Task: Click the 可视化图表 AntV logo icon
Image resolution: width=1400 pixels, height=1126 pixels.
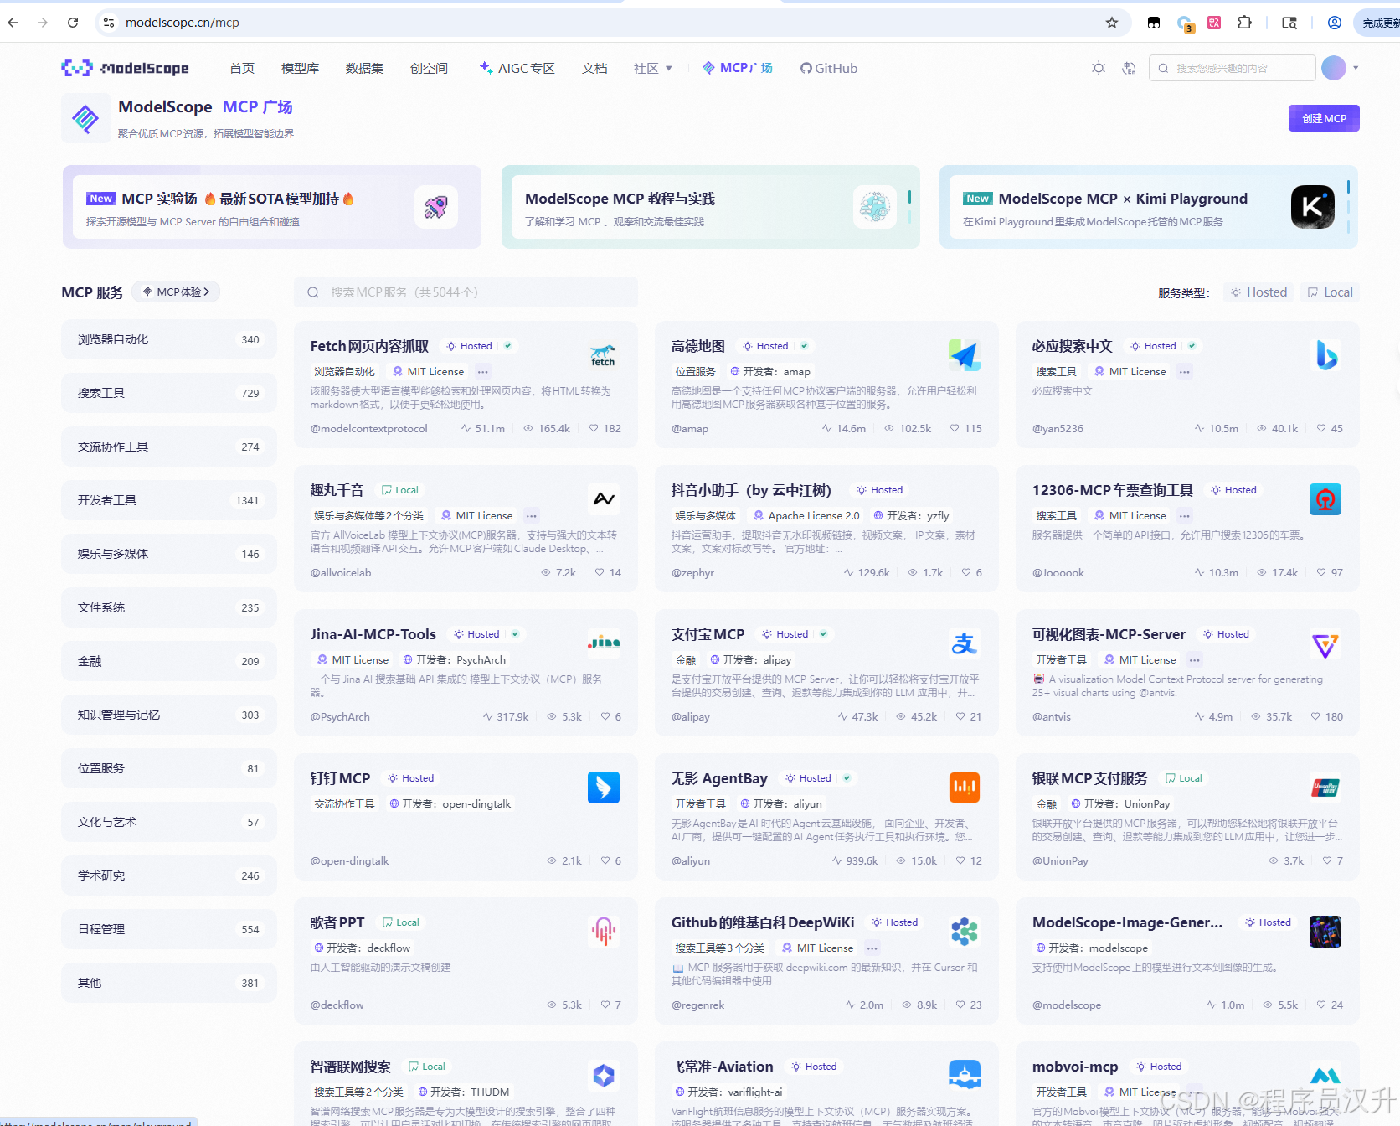Action: pos(1325,643)
